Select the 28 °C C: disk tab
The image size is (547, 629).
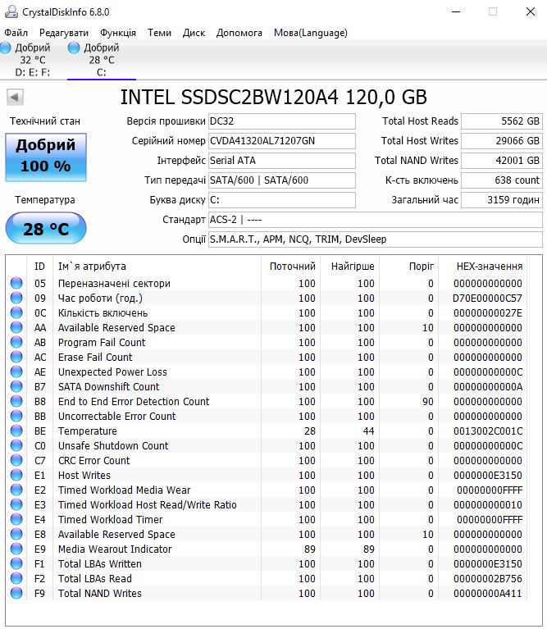[102, 60]
